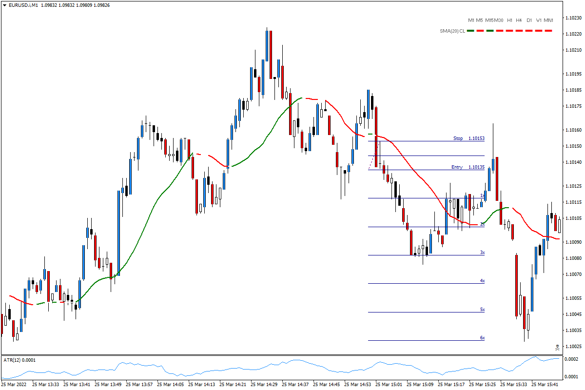Switch to the M1 timeframe tab
585x390 pixels.
471,20
